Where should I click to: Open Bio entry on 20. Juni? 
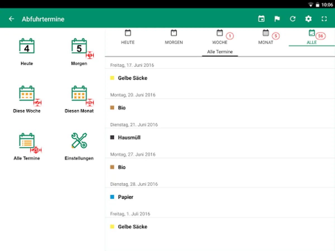click(220, 108)
